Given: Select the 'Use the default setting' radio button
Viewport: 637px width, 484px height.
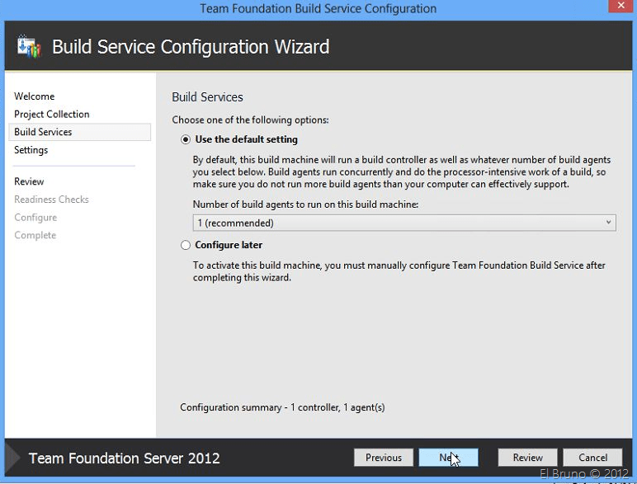Looking at the screenshot, I should pos(185,139).
